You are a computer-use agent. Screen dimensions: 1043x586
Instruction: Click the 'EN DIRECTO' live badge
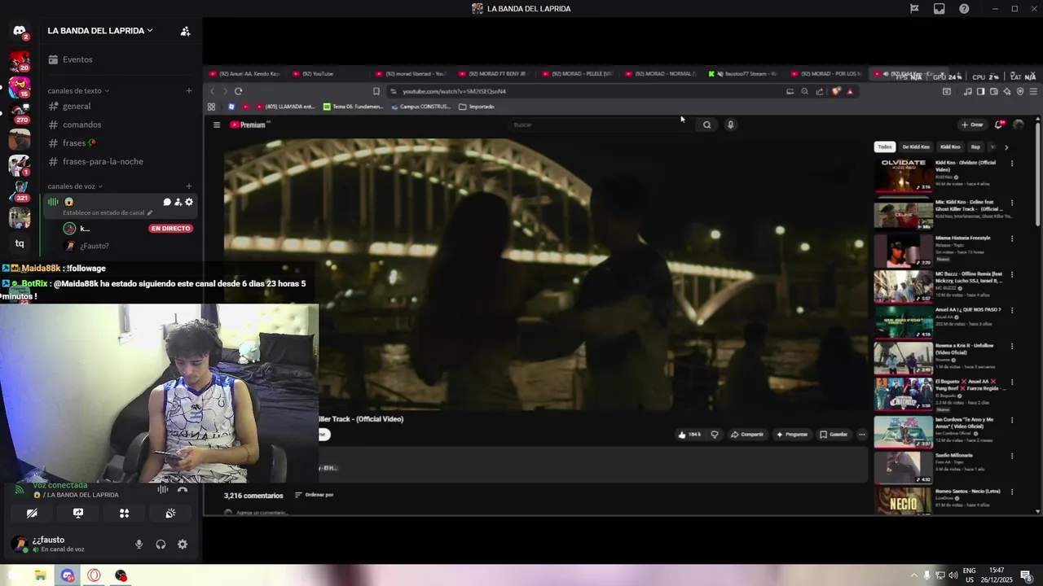[x=171, y=229]
